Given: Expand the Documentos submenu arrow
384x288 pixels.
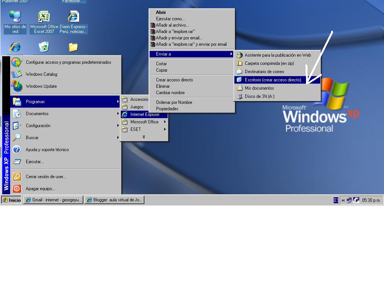Looking at the screenshot, I should 118,114.
